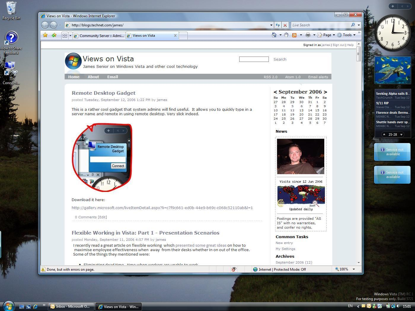
Task: Open the blog Email menu item
Action: pyautogui.click(x=113, y=77)
